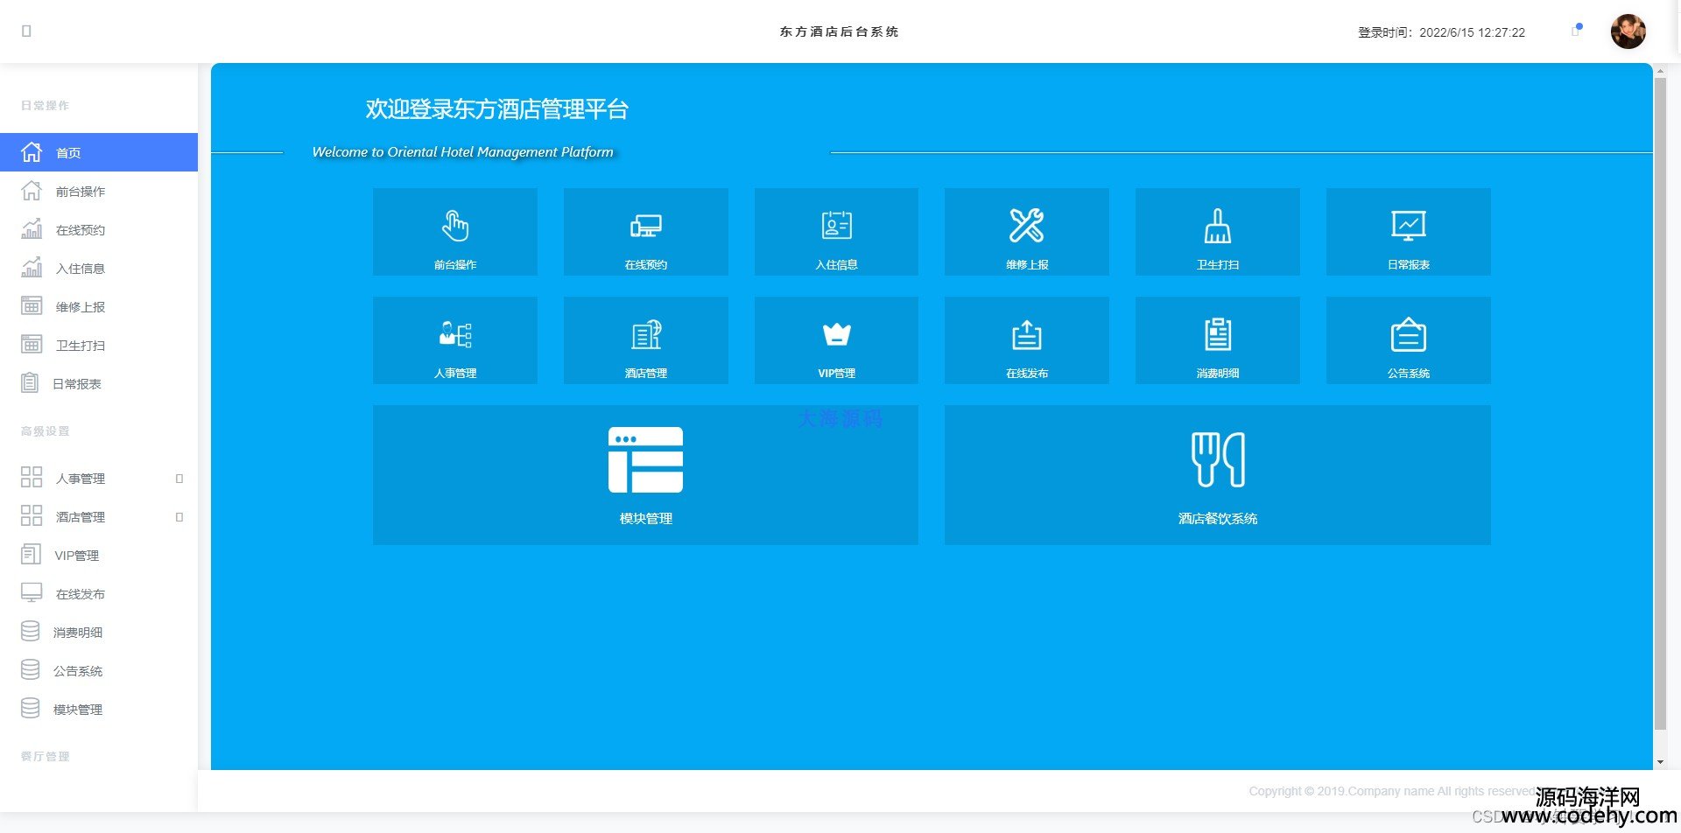Toggle the sidebar collapse icon at top left
Screen dimensions: 1681x833
pyautogui.click(x=26, y=31)
